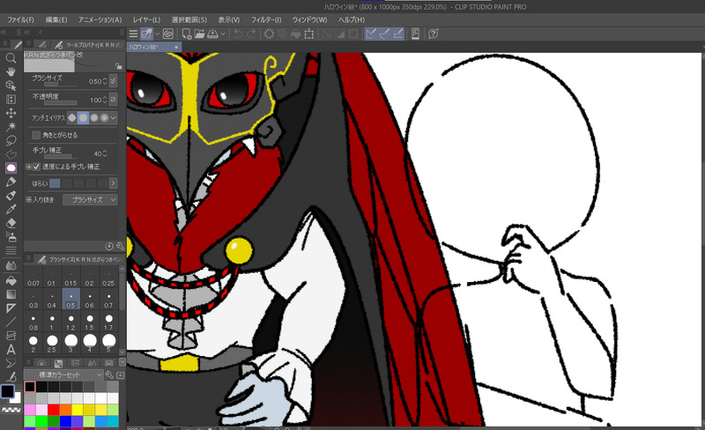Choose brush size 2.5 preset
Viewport: 705px width, 430px height.
52,344
